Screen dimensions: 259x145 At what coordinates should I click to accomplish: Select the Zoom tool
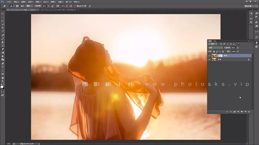point(3,81)
